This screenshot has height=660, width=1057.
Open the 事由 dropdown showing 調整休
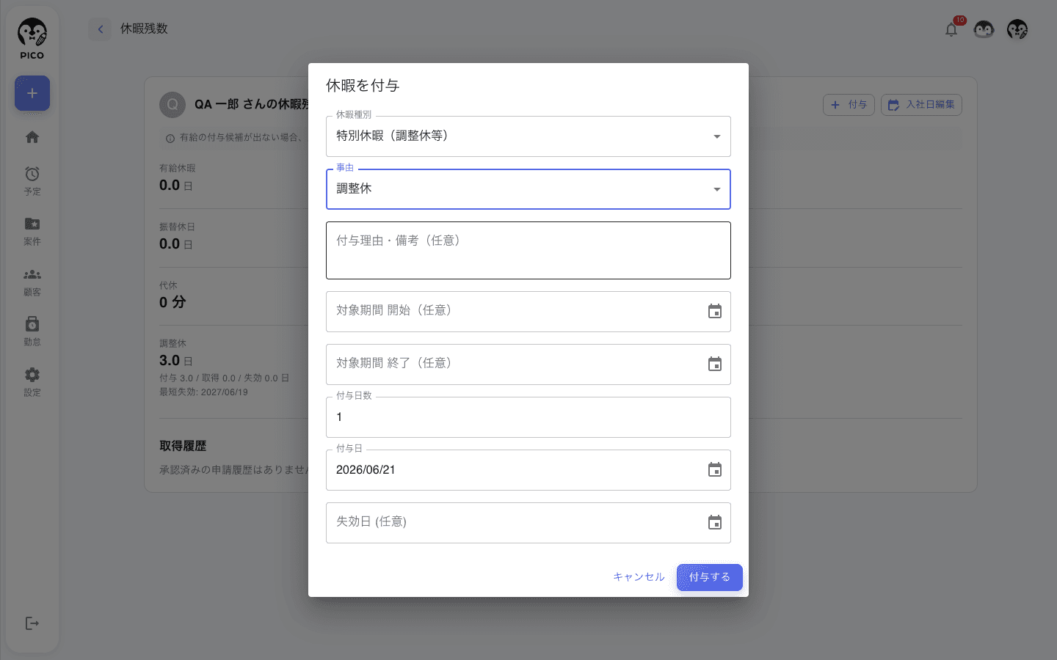528,189
